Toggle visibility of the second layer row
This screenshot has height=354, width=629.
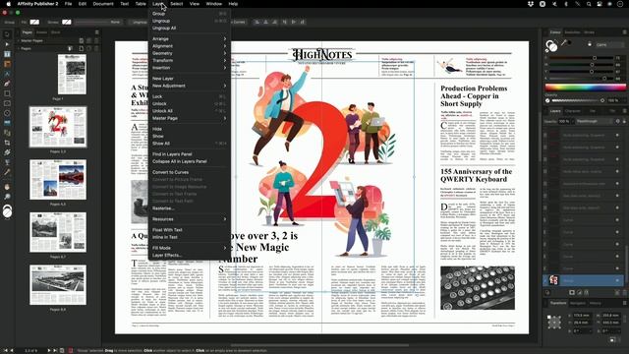point(617,147)
